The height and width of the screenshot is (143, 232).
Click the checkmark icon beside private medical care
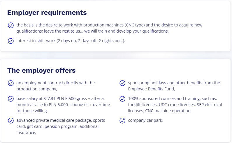click(11, 120)
